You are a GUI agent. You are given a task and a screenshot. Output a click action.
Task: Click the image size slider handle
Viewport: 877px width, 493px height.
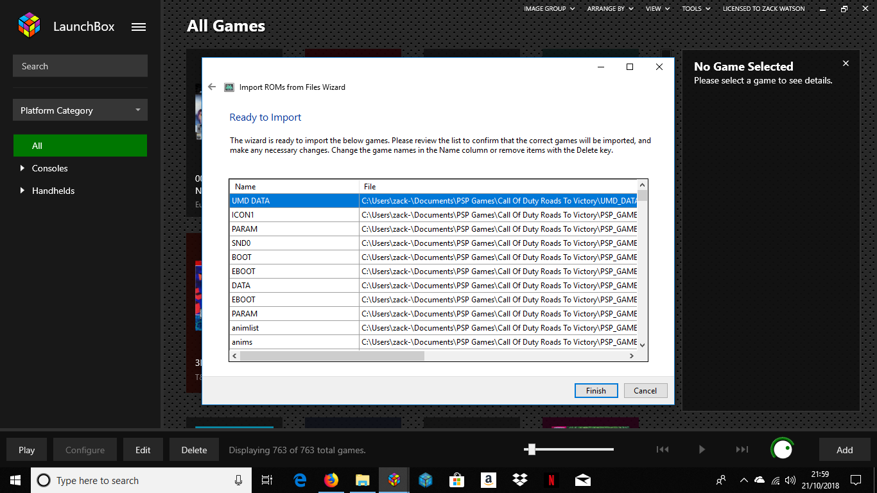click(530, 449)
